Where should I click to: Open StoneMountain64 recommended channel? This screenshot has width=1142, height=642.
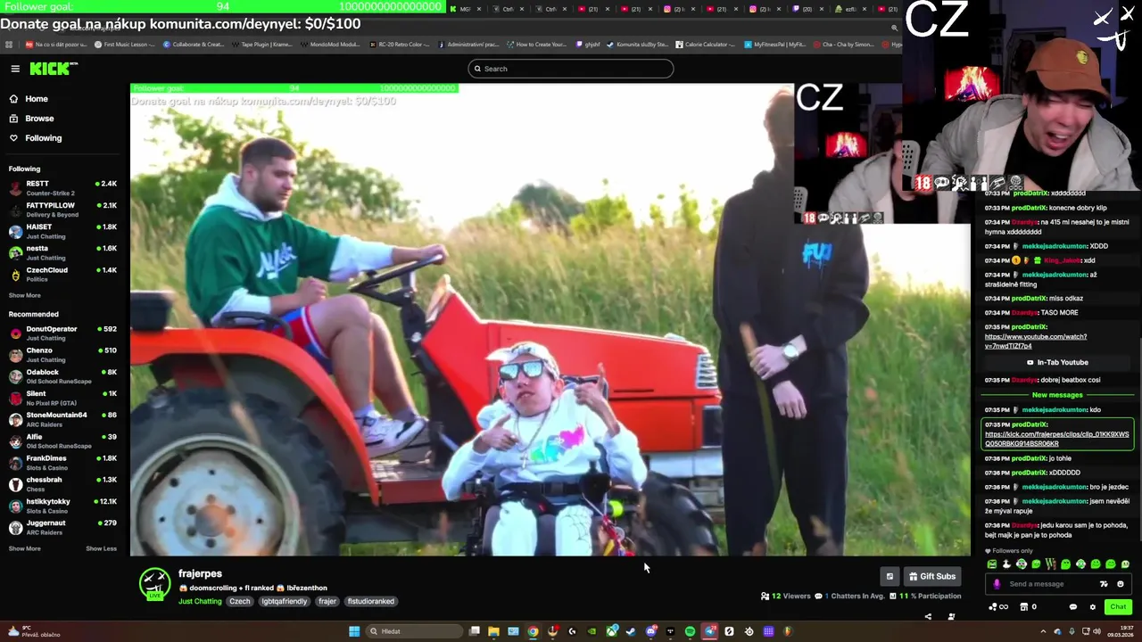(62, 419)
